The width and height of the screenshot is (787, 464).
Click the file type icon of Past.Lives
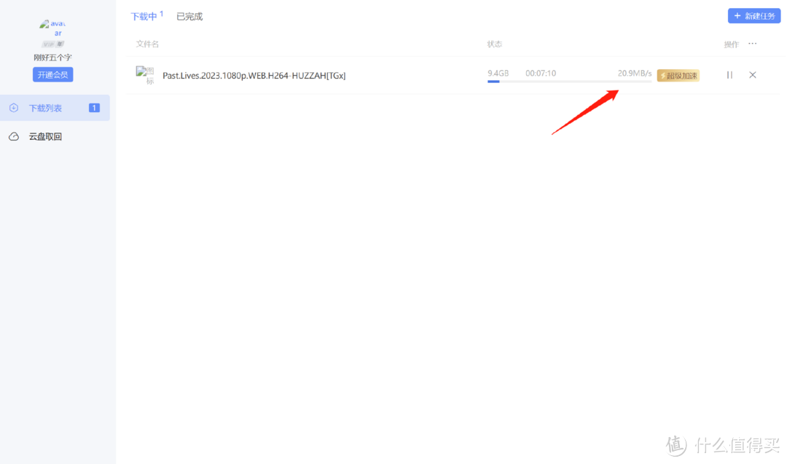[x=145, y=75]
